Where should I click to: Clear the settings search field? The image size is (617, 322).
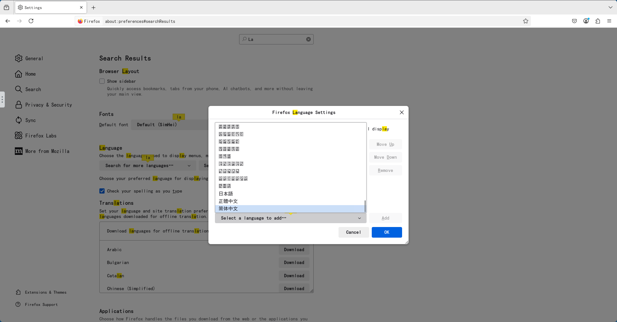click(x=308, y=39)
